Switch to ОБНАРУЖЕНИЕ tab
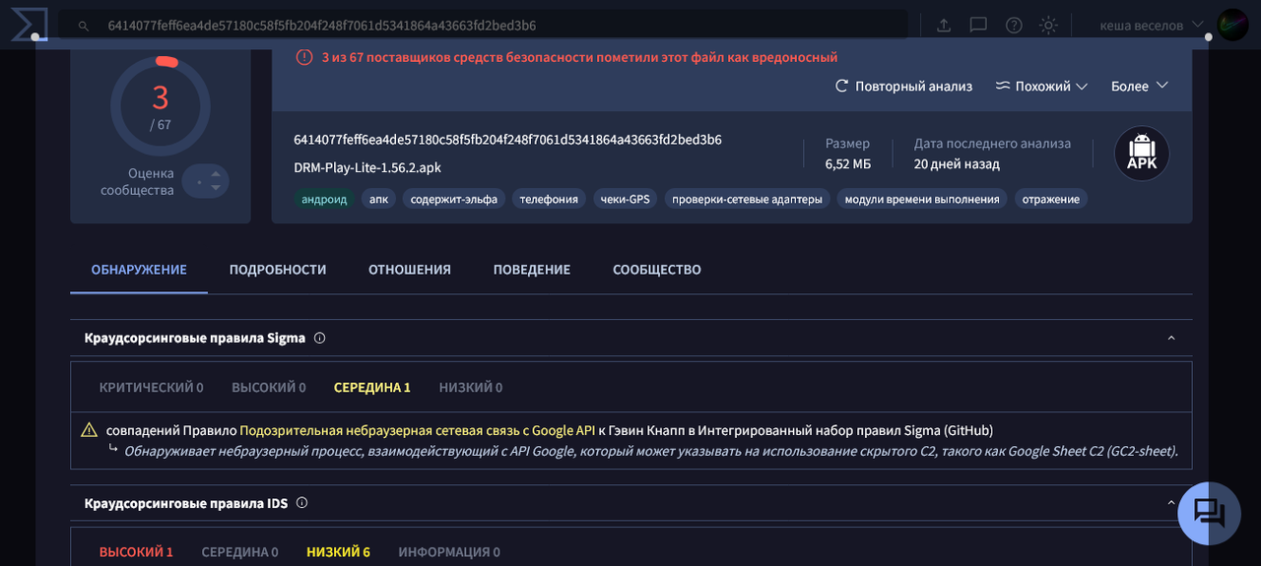1261x566 pixels. click(139, 270)
